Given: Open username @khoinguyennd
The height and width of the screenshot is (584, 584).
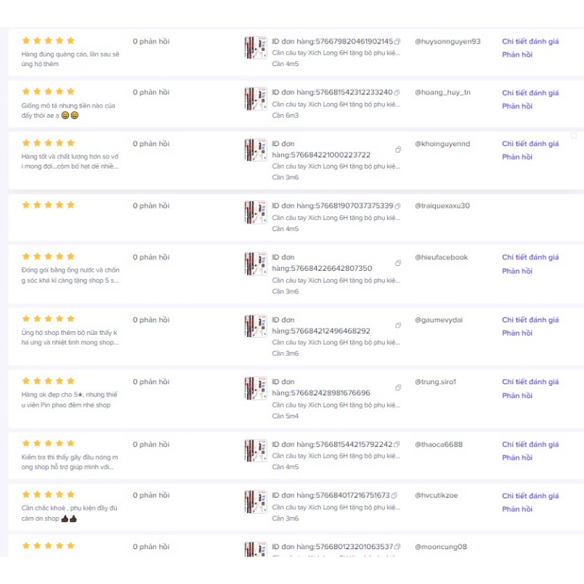Looking at the screenshot, I should (442, 144).
